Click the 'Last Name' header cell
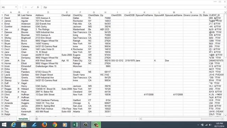Screen dimensions: 227x128 28,15
